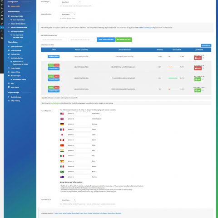Open the Amazon location dropdown

click(68, 15)
